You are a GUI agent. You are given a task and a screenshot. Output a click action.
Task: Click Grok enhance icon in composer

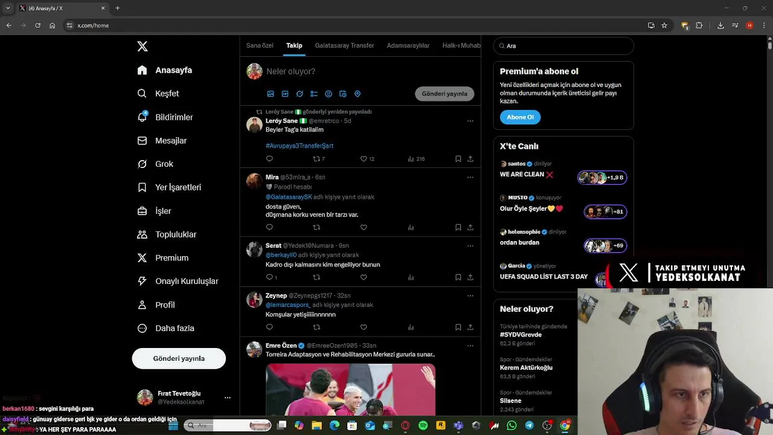tap(300, 94)
